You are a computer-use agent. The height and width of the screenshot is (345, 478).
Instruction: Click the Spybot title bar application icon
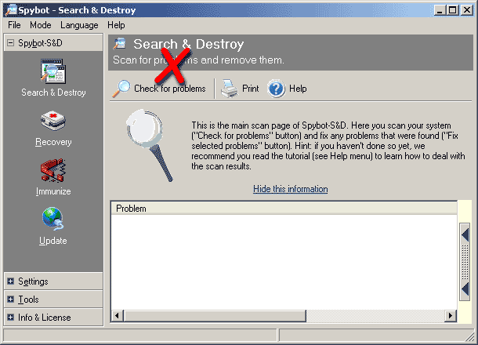9,9
